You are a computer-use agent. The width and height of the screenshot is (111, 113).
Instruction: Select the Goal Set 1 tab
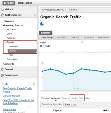point(62,37)
